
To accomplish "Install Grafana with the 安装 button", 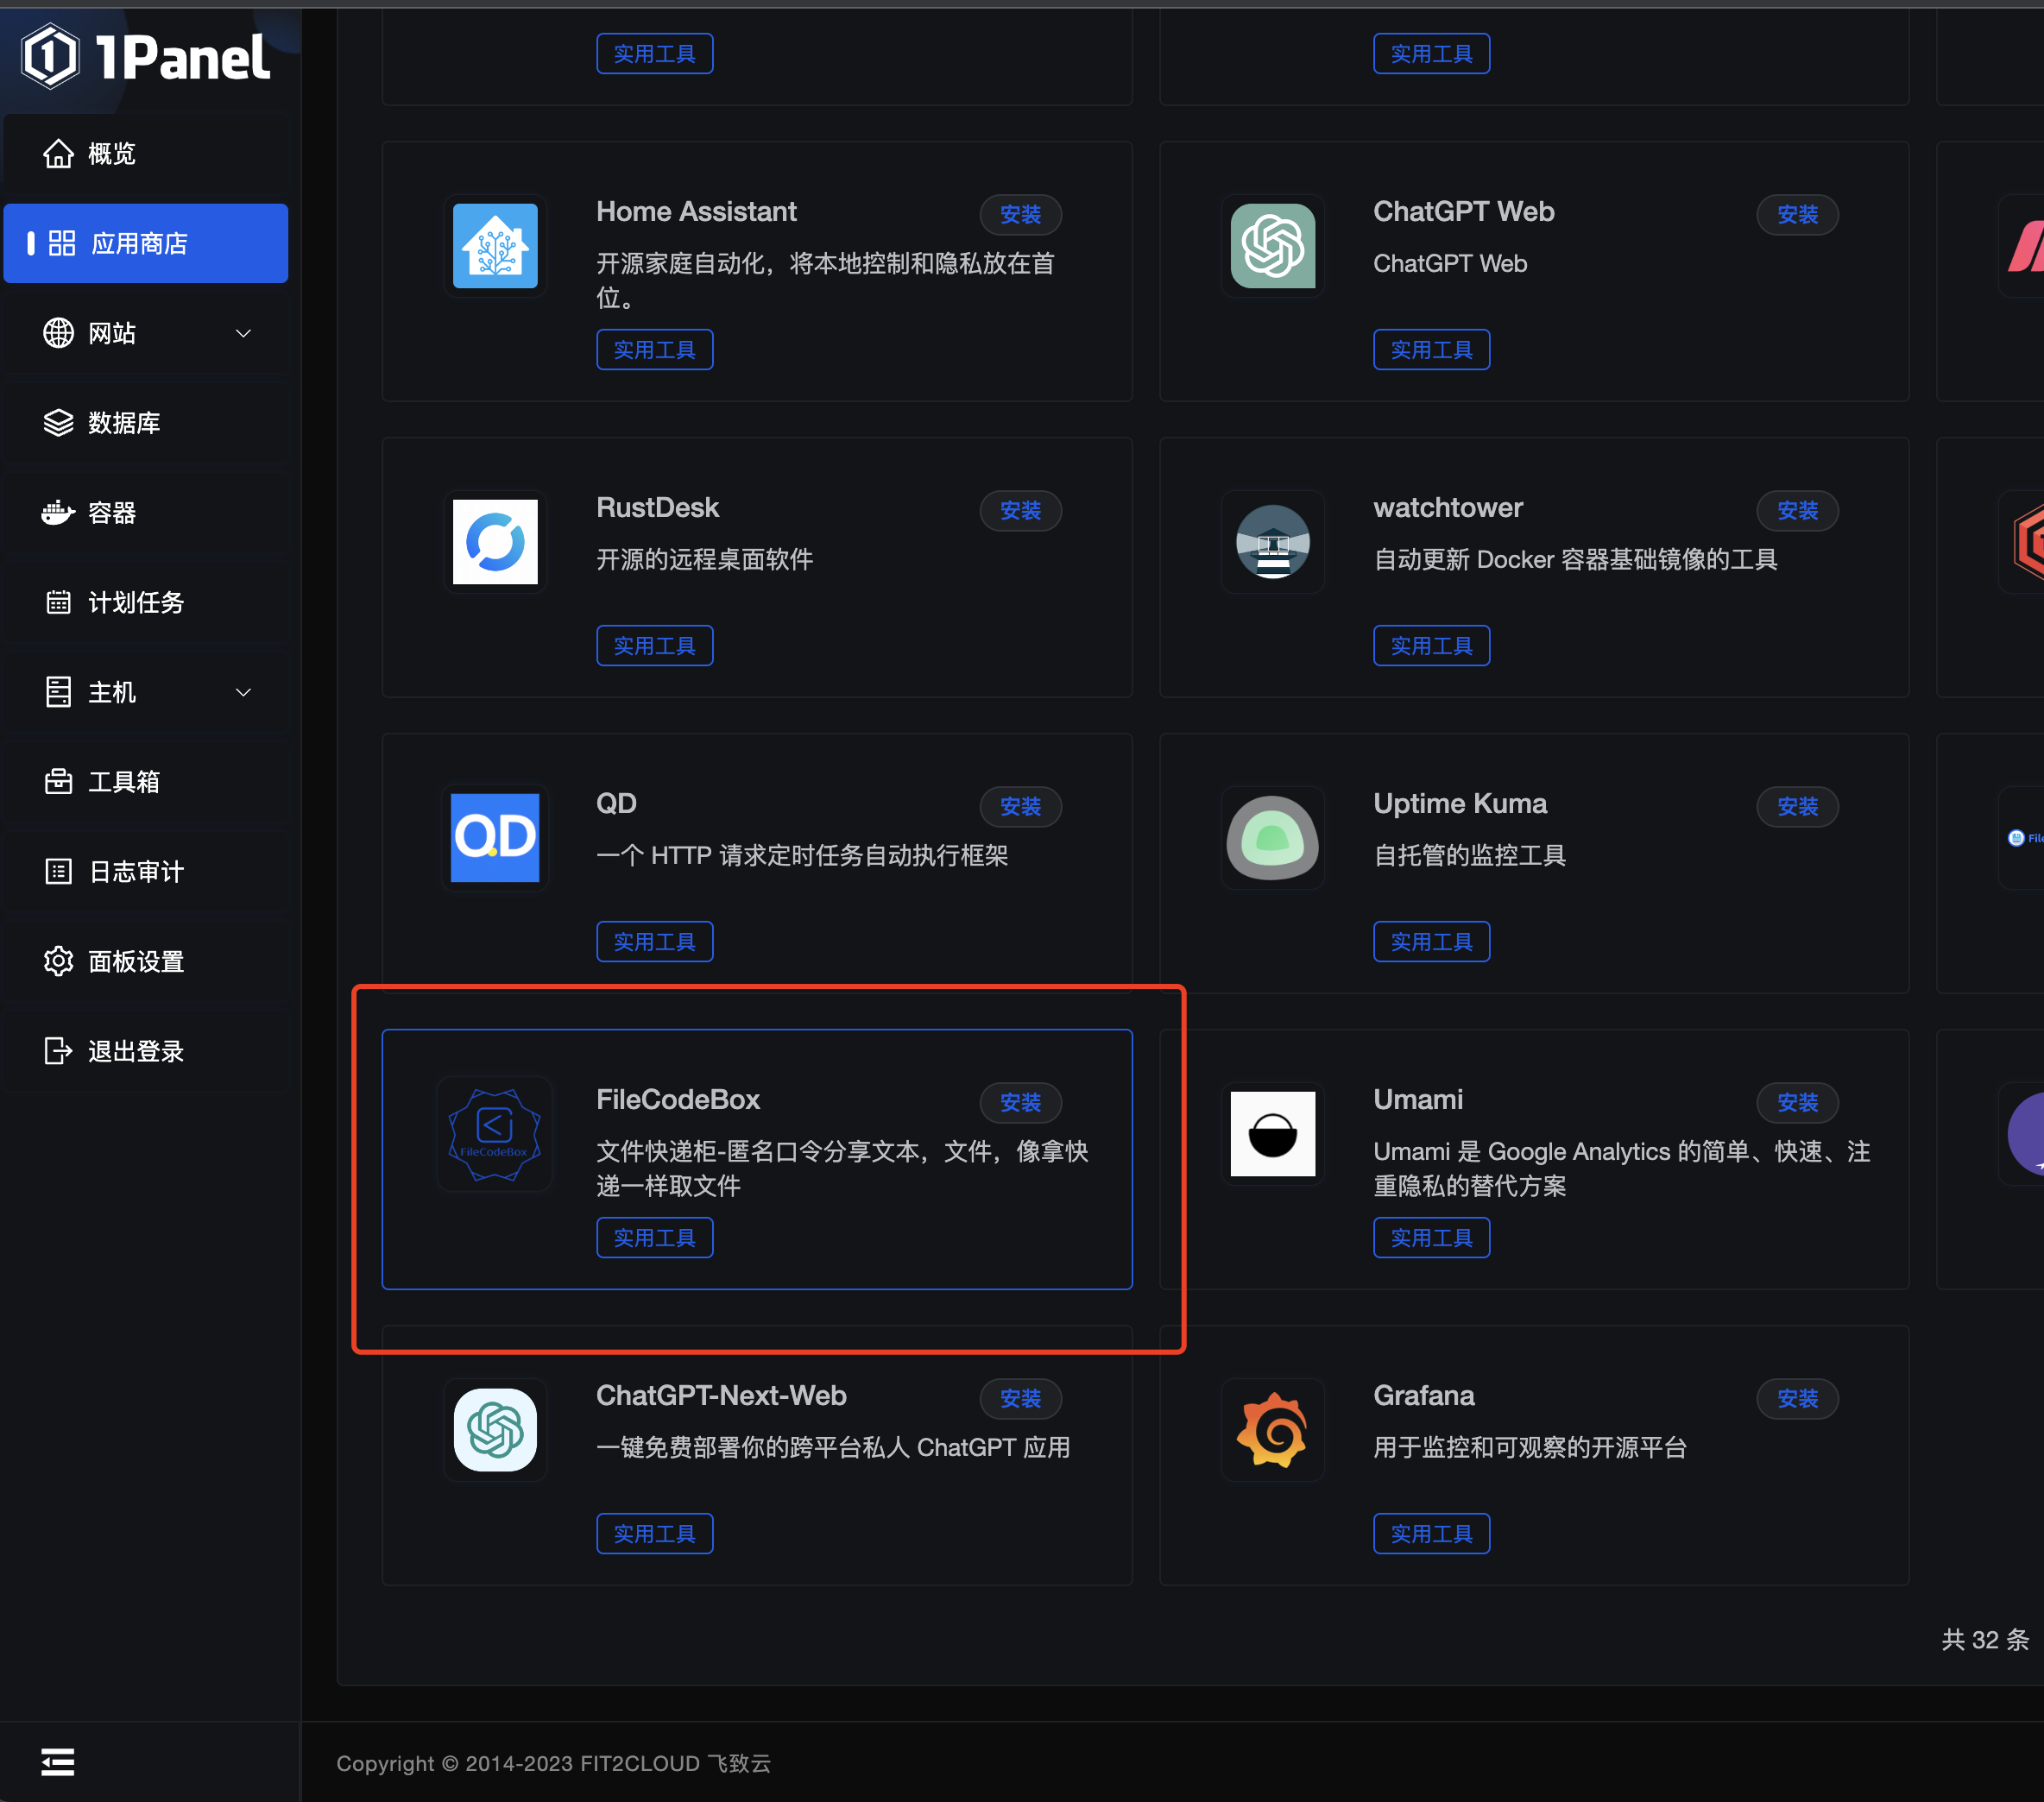I will click(x=1797, y=1398).
